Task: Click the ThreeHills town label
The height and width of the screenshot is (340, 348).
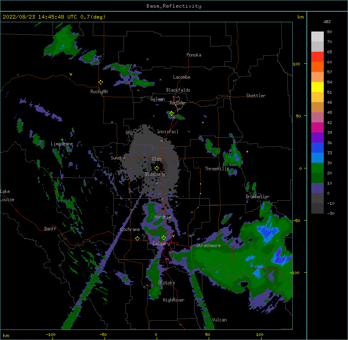Action: tap(217, 169)
